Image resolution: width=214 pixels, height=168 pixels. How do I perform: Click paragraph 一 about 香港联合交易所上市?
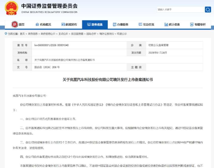(48, 119)
